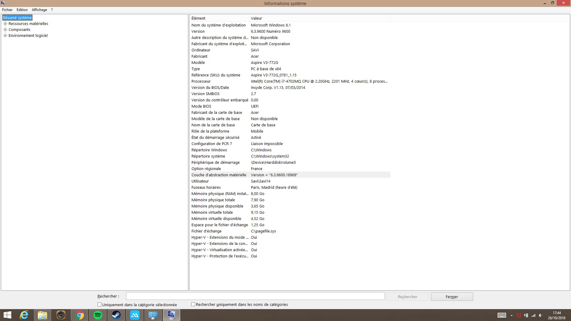Select the 'Liaison impossible' value
The image size is (571, 321).
(x=267, y=144)
